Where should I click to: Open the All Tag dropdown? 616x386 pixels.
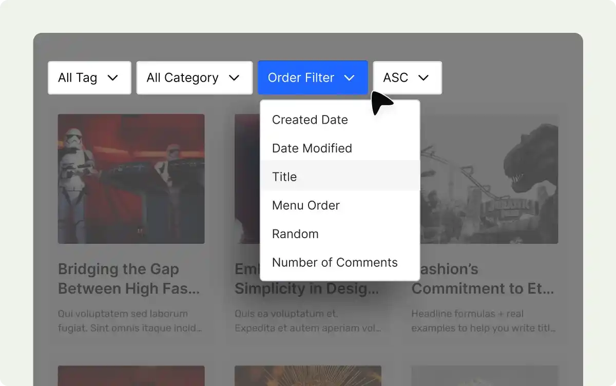(89, 78)
